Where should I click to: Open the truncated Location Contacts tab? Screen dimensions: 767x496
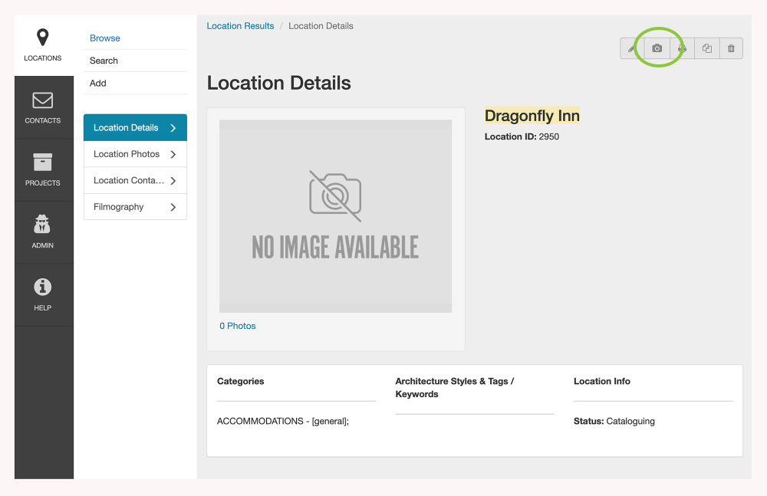[x=136, y=180]
